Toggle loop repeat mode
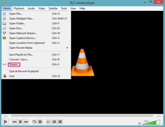The width and height of the screenshot is (165, 127). tap(54, 122)
